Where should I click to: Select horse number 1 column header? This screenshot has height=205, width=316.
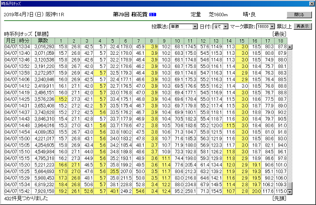point(61,41)
